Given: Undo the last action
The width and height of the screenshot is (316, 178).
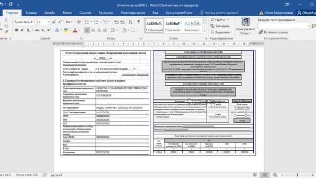Looking at the screenshot, I should click(1, 4).
